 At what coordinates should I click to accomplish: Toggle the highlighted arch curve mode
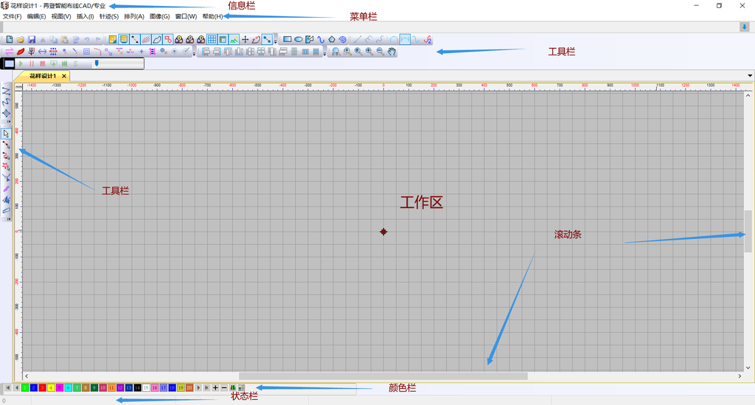[x=405, y=39]
